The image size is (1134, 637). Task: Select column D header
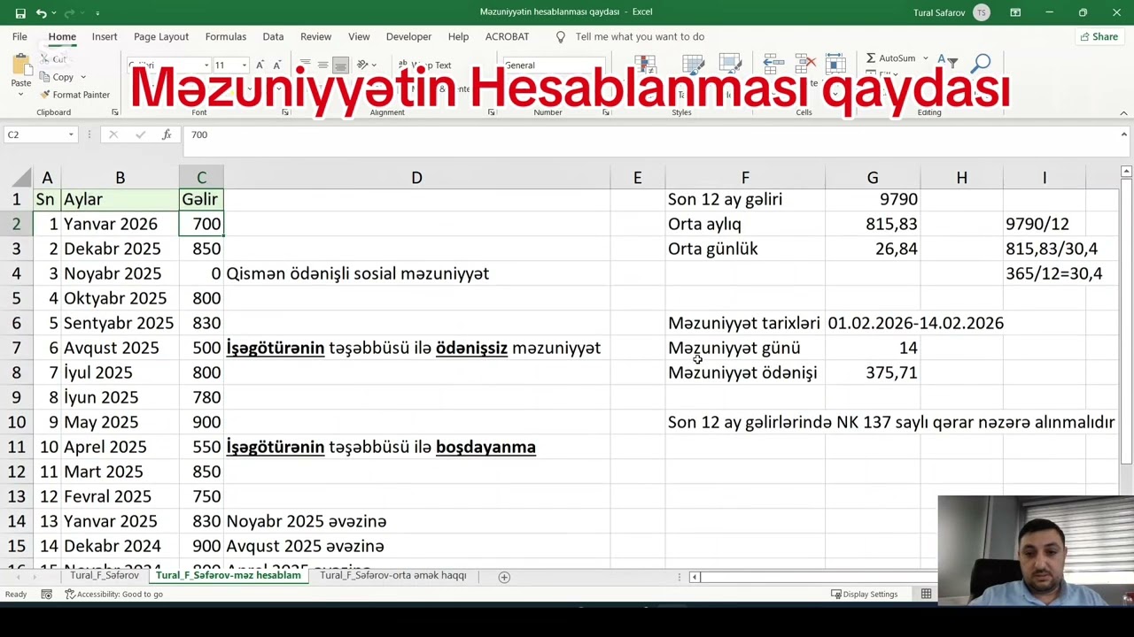[x=416, y=178]
